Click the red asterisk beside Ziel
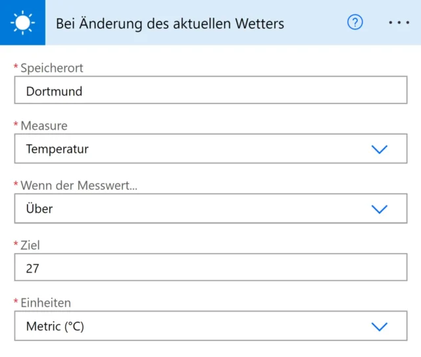 pyautogui.click(x=16, y=244)
